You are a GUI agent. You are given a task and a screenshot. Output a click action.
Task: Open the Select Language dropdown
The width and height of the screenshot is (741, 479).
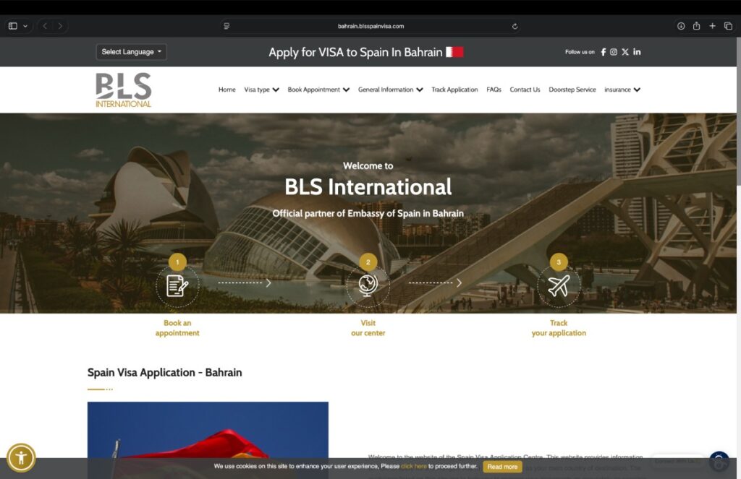(x=132, y=52)
